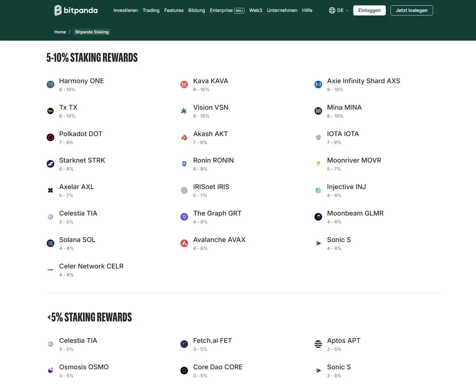Click the Vision VSN star icon
The height and width of the screenshot is (386, 476).
pos(184,111)
